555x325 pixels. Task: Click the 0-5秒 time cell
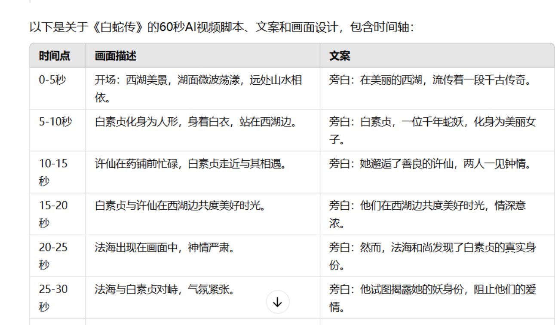coord(58,88)
